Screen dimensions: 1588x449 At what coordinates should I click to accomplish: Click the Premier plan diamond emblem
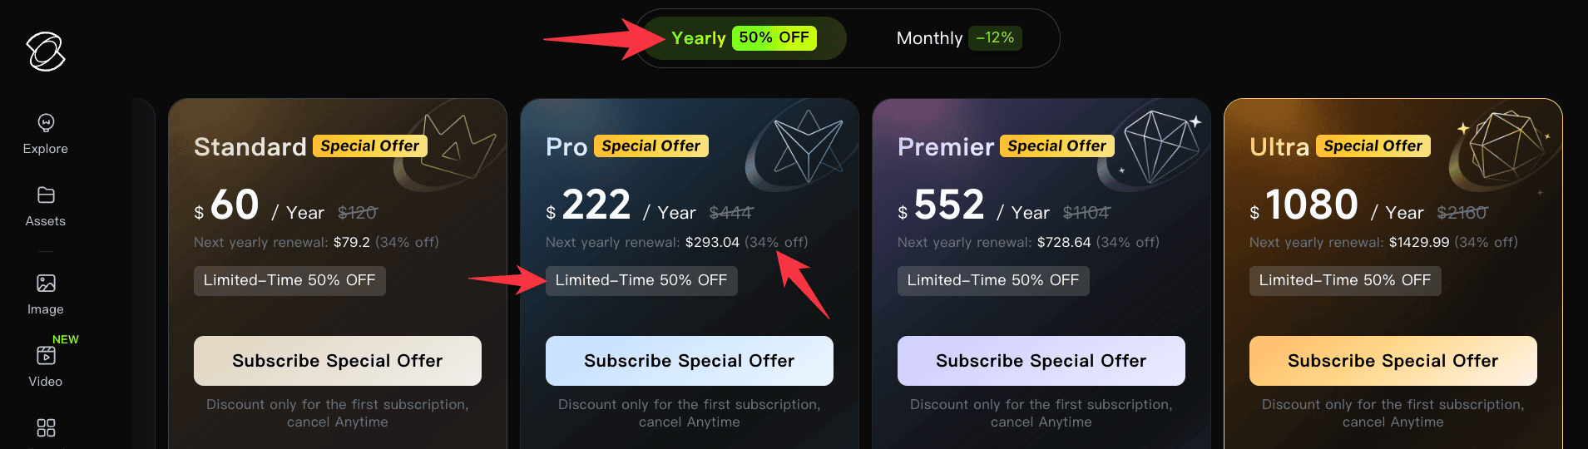(x=1160, y=143)
